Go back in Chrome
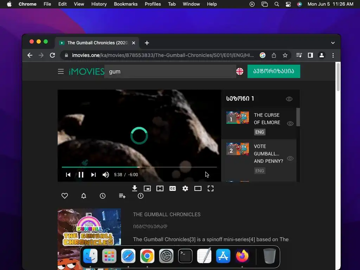This screenshot has width=360, height=270. 30,55
